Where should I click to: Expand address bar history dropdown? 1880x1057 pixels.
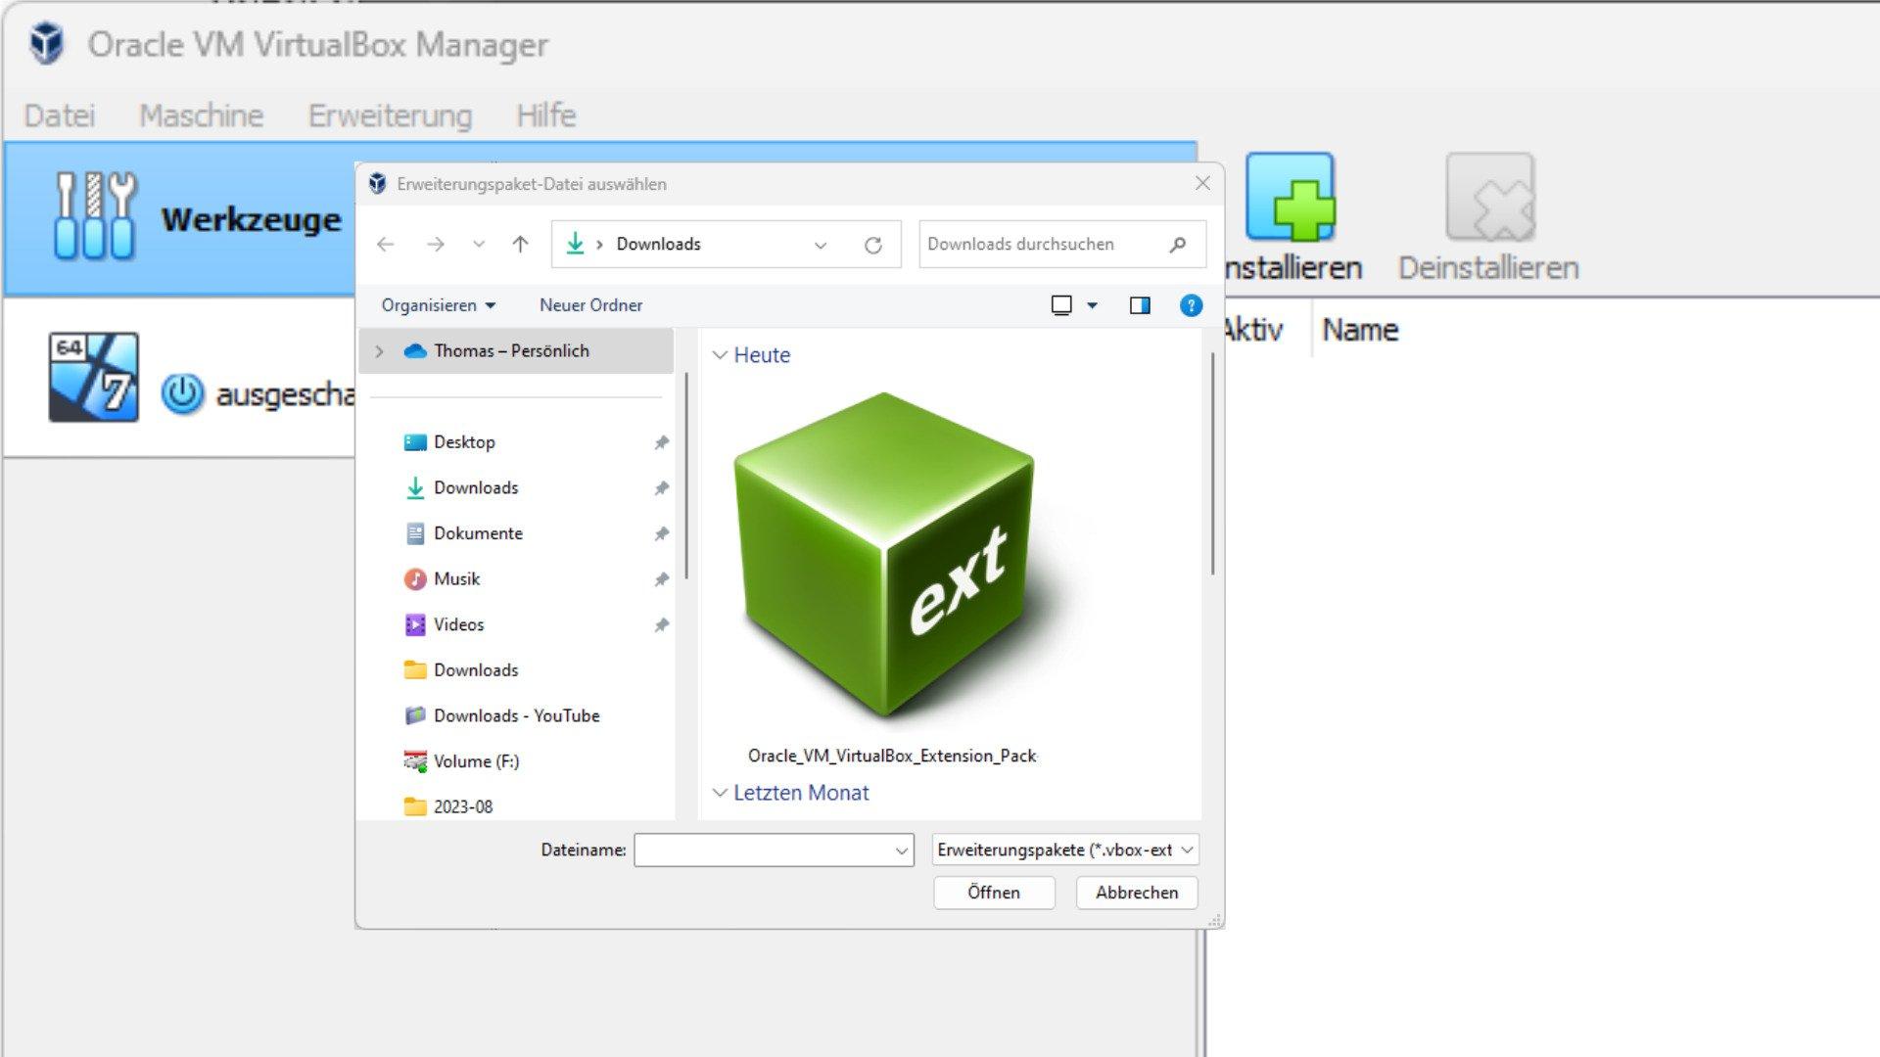(x=821, y=245)
